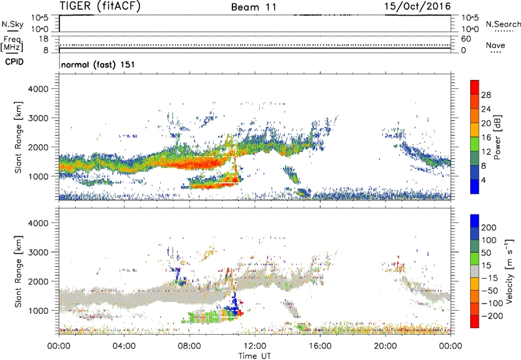Pick the gray segment of Velocity colorbar
The image size is (521, 360).
[x=475, y=271]
